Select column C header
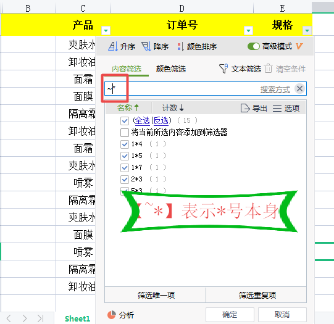Viewport: 334px width, 324px height. coord(83,8)
